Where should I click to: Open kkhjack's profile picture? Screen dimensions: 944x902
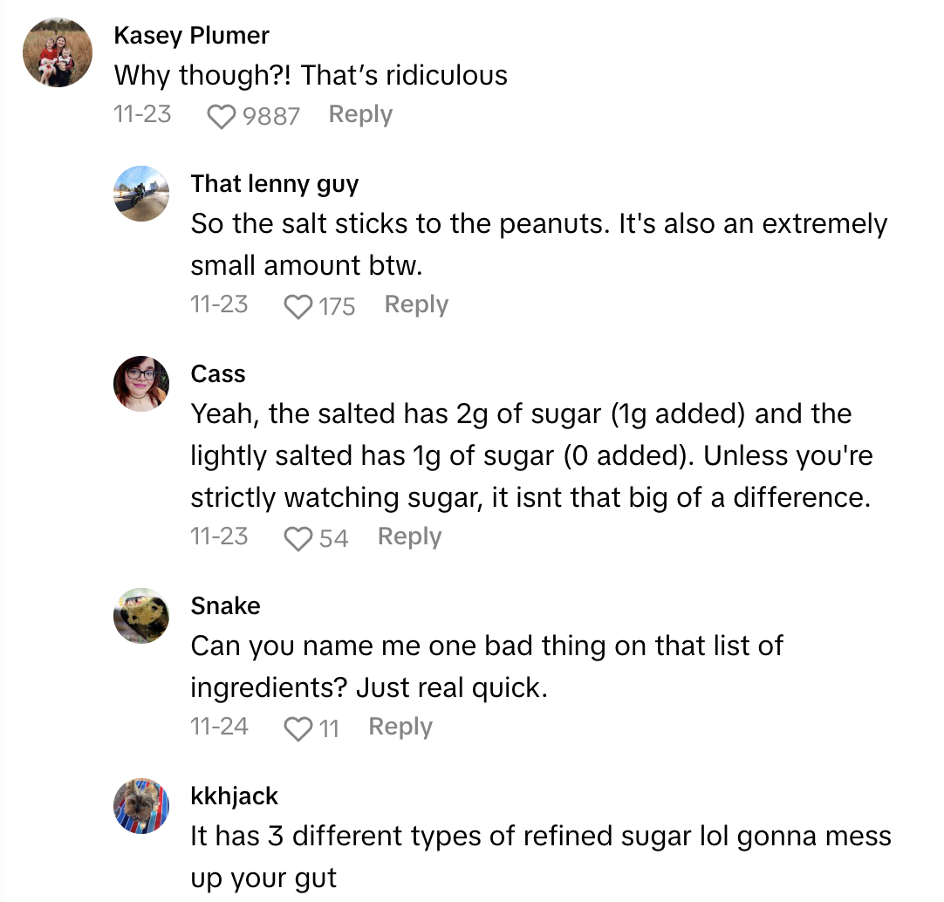pos(141,806)
